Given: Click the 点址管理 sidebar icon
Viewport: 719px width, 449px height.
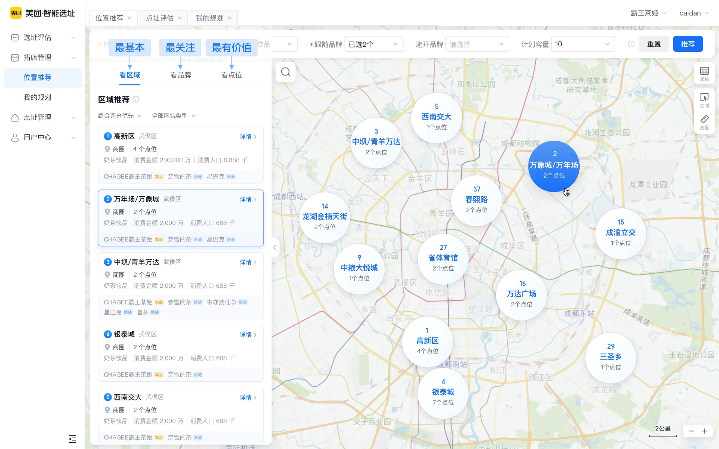Looking at the screenshot, I should pyautogui.click(x=15, y=117).
